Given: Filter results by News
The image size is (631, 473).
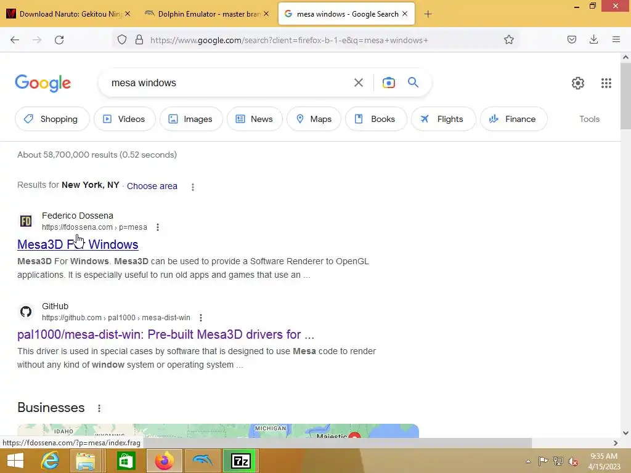Looking at the screenshot, I should pyautogui.click(x=254, y=119).
